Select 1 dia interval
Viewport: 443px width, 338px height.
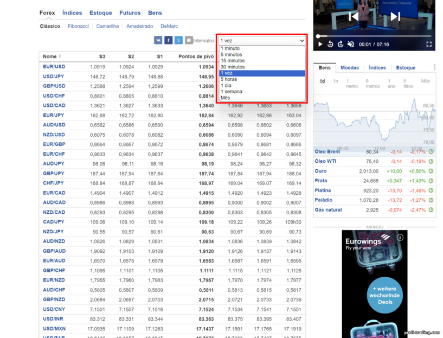(262, 85)
